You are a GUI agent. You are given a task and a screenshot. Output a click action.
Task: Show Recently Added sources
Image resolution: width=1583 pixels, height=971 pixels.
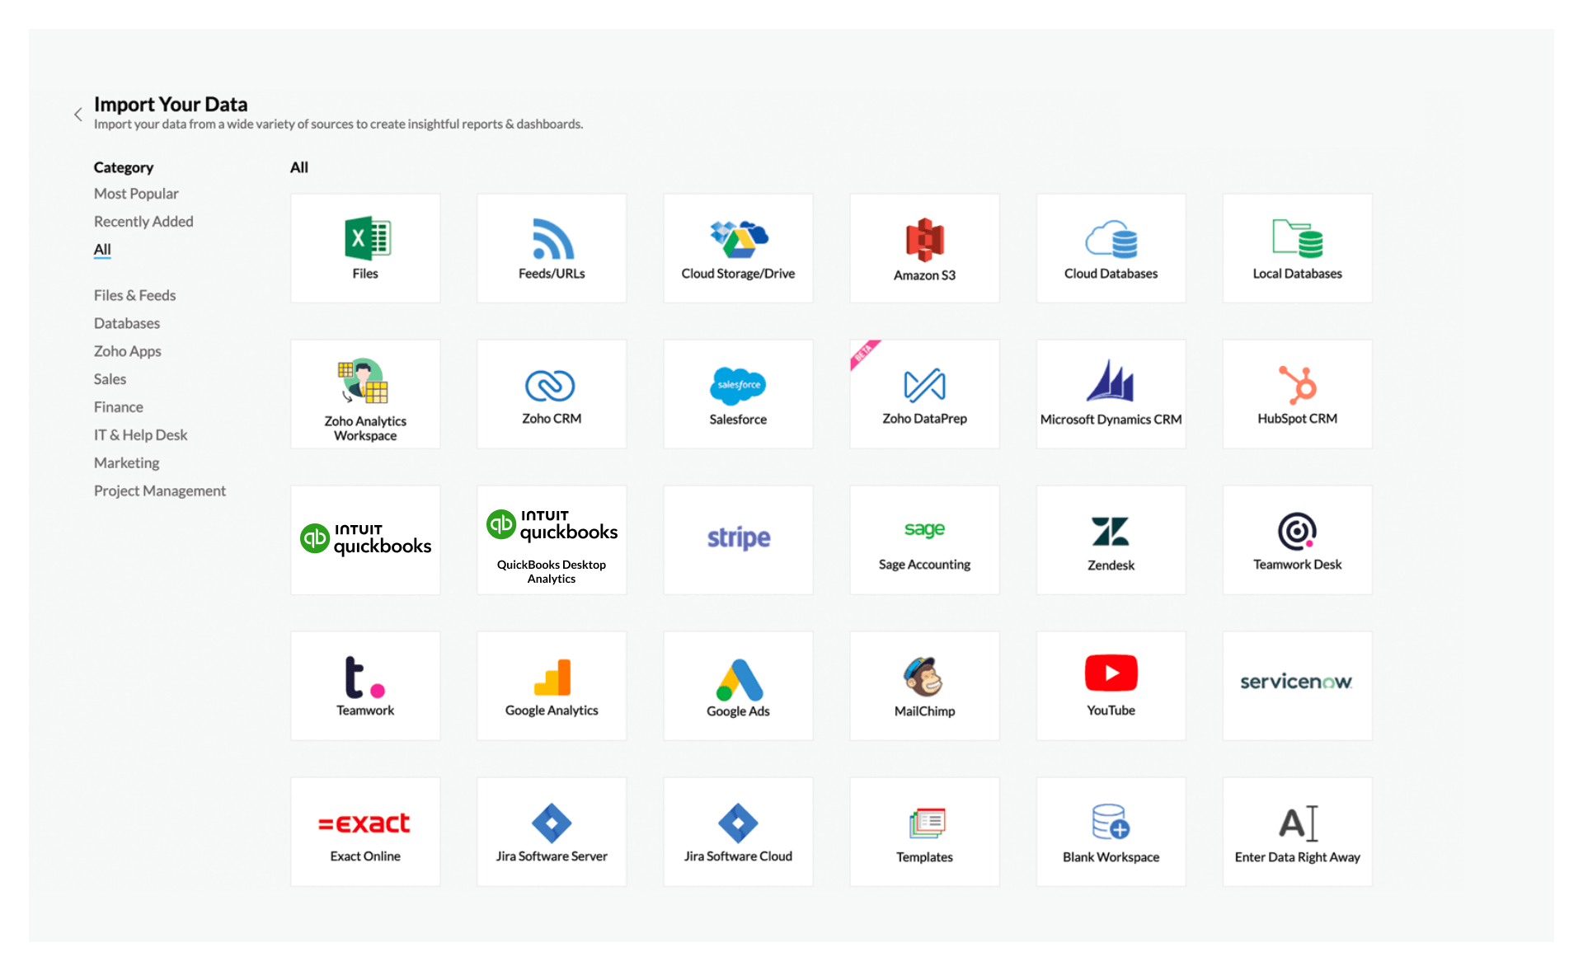(x=143, y=222)
